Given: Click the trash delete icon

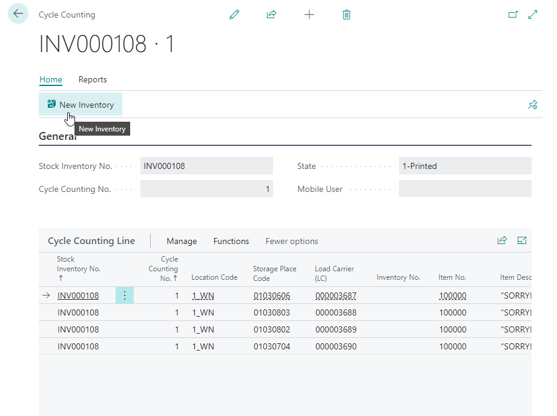Looking at the screenshot, I should [346, 15].
